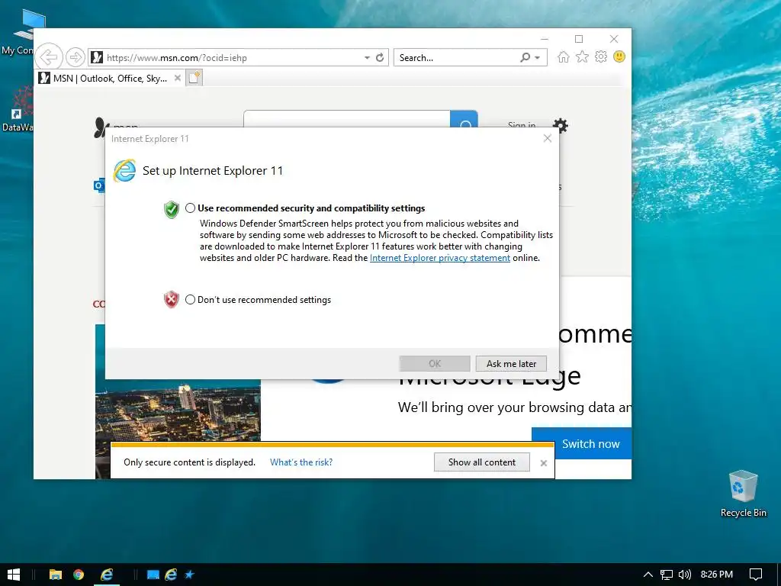This screenshot has height=586, width=781.
Task: Click the Internet Explorer logo in dialog
Action: (x=124, y=170)
